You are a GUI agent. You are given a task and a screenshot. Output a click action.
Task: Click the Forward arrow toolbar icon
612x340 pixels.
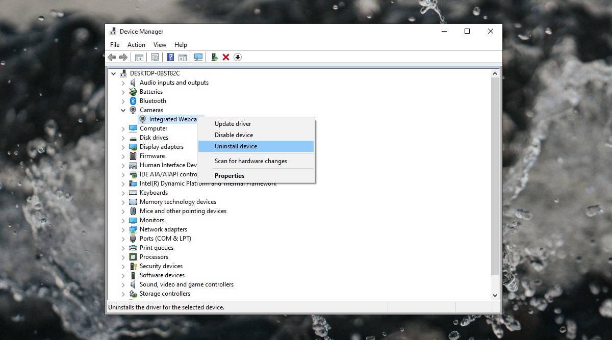tap(123, 57)
